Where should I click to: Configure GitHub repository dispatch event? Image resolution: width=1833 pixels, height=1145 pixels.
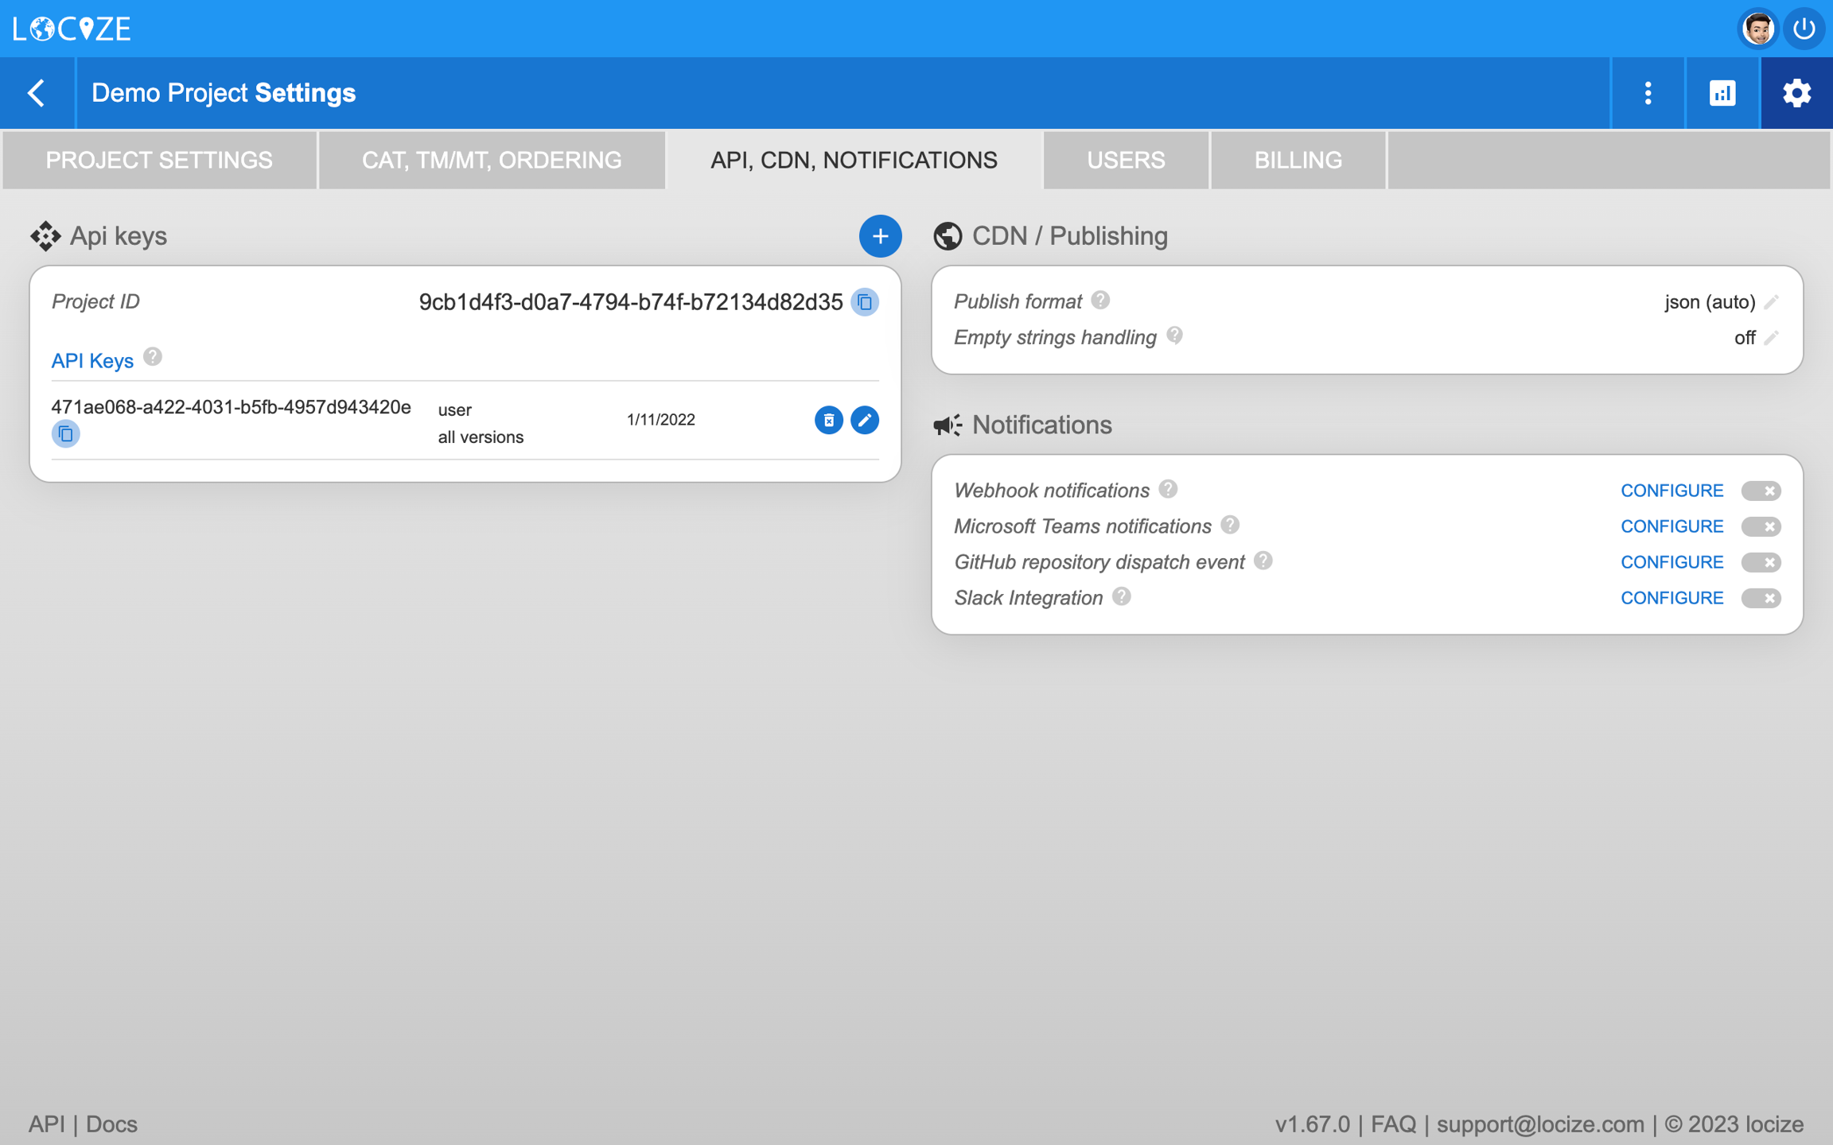(1671, 562)
